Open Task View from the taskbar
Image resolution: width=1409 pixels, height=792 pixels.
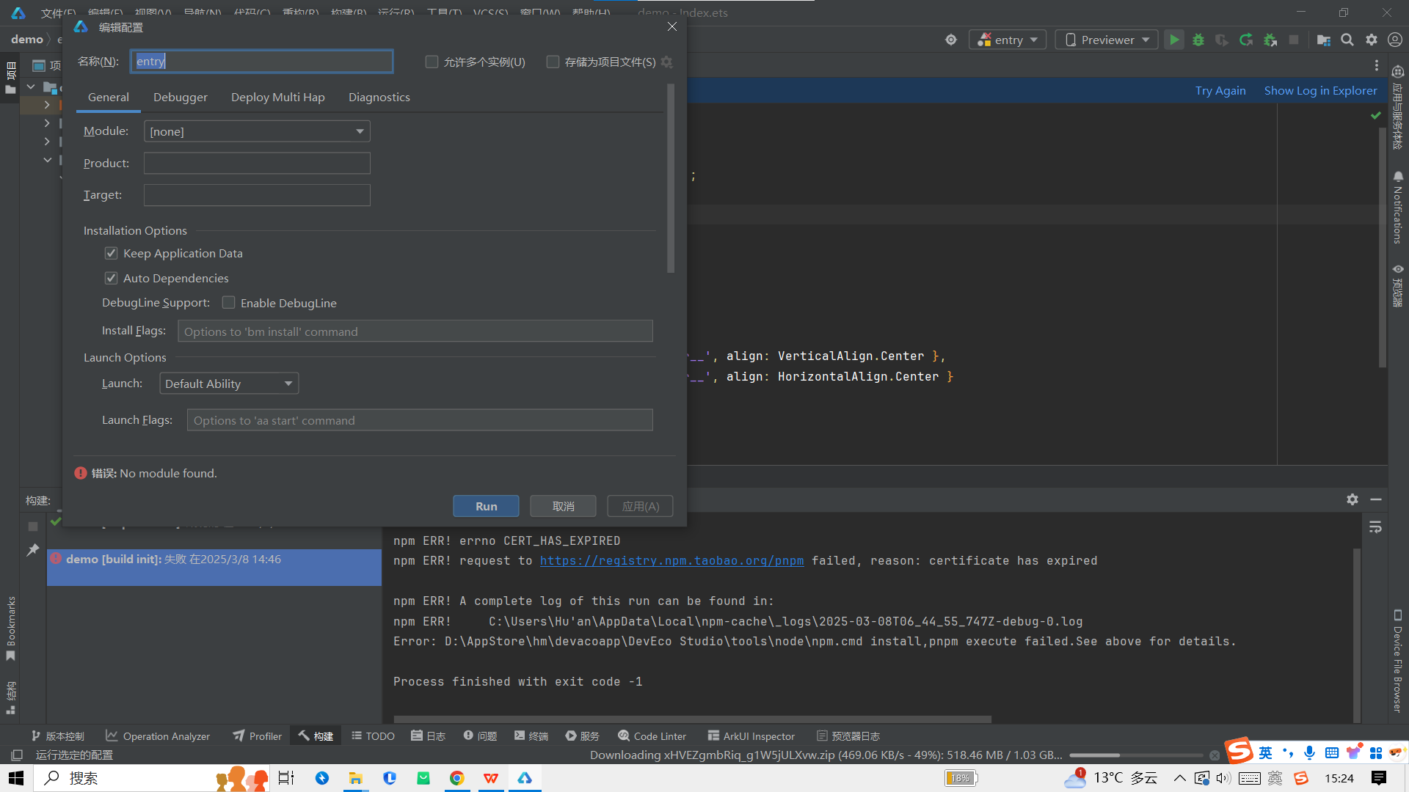(286, 778)
